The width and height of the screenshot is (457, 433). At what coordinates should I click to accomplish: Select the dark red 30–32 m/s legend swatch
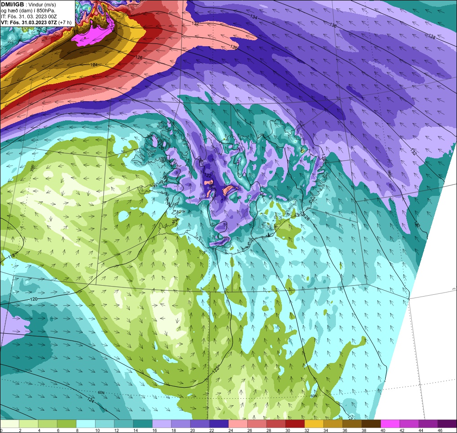tap(295, 424)
